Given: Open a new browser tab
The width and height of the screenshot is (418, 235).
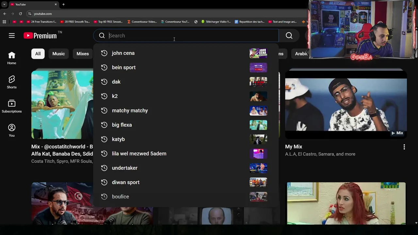Looking at the screenshot, I should [63, 4].
